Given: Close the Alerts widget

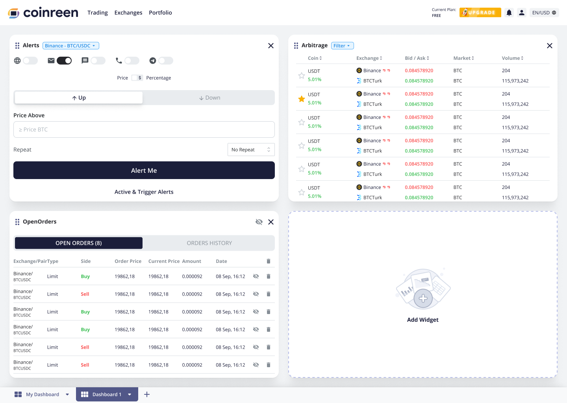Looking at the screenshot, I should 271,46.
